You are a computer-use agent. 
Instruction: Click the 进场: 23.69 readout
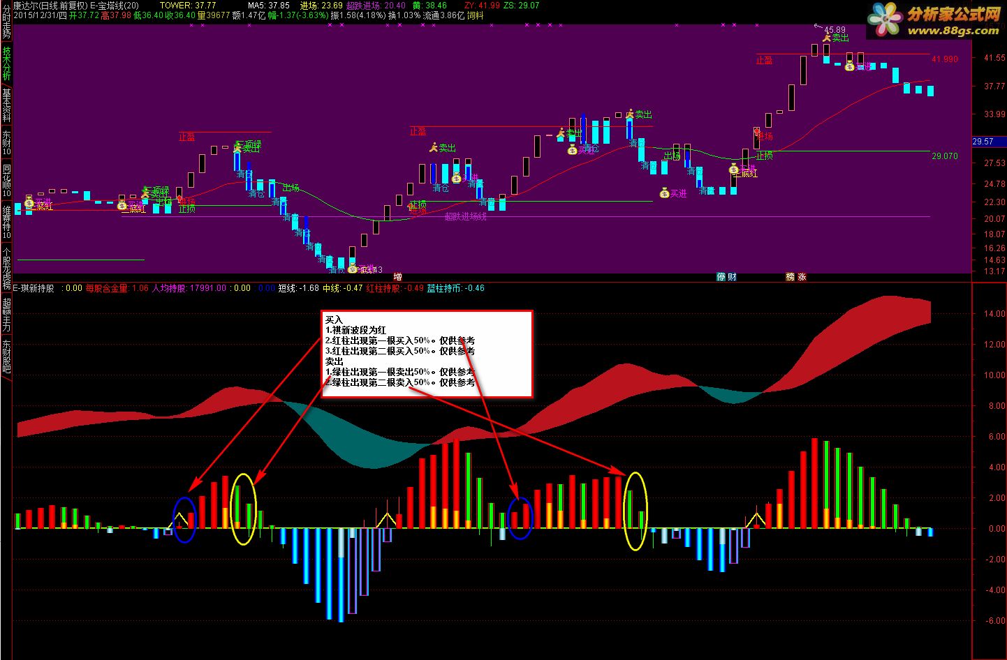click(x=321, y=5)
